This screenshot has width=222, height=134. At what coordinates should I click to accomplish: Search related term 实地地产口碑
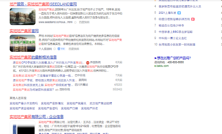[69, 108]
